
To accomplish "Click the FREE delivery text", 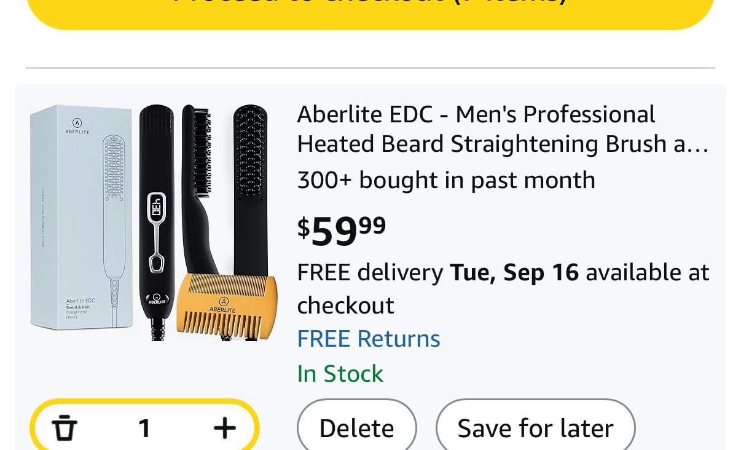I will coord(370,272).
